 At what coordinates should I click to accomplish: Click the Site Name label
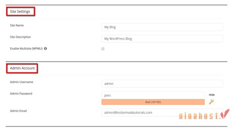(17, 25)
